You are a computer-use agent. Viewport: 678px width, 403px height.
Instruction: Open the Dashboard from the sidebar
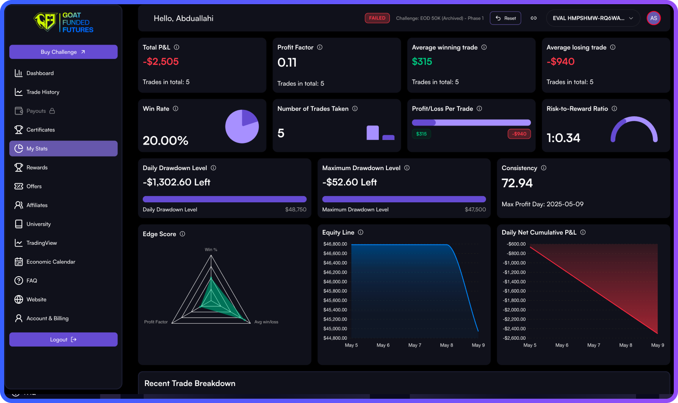pos(40,73)
